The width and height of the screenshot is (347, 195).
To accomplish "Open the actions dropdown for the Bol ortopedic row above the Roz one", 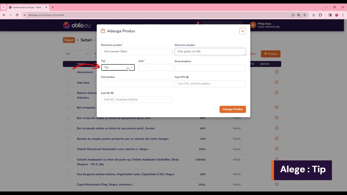I will (277, 107).
